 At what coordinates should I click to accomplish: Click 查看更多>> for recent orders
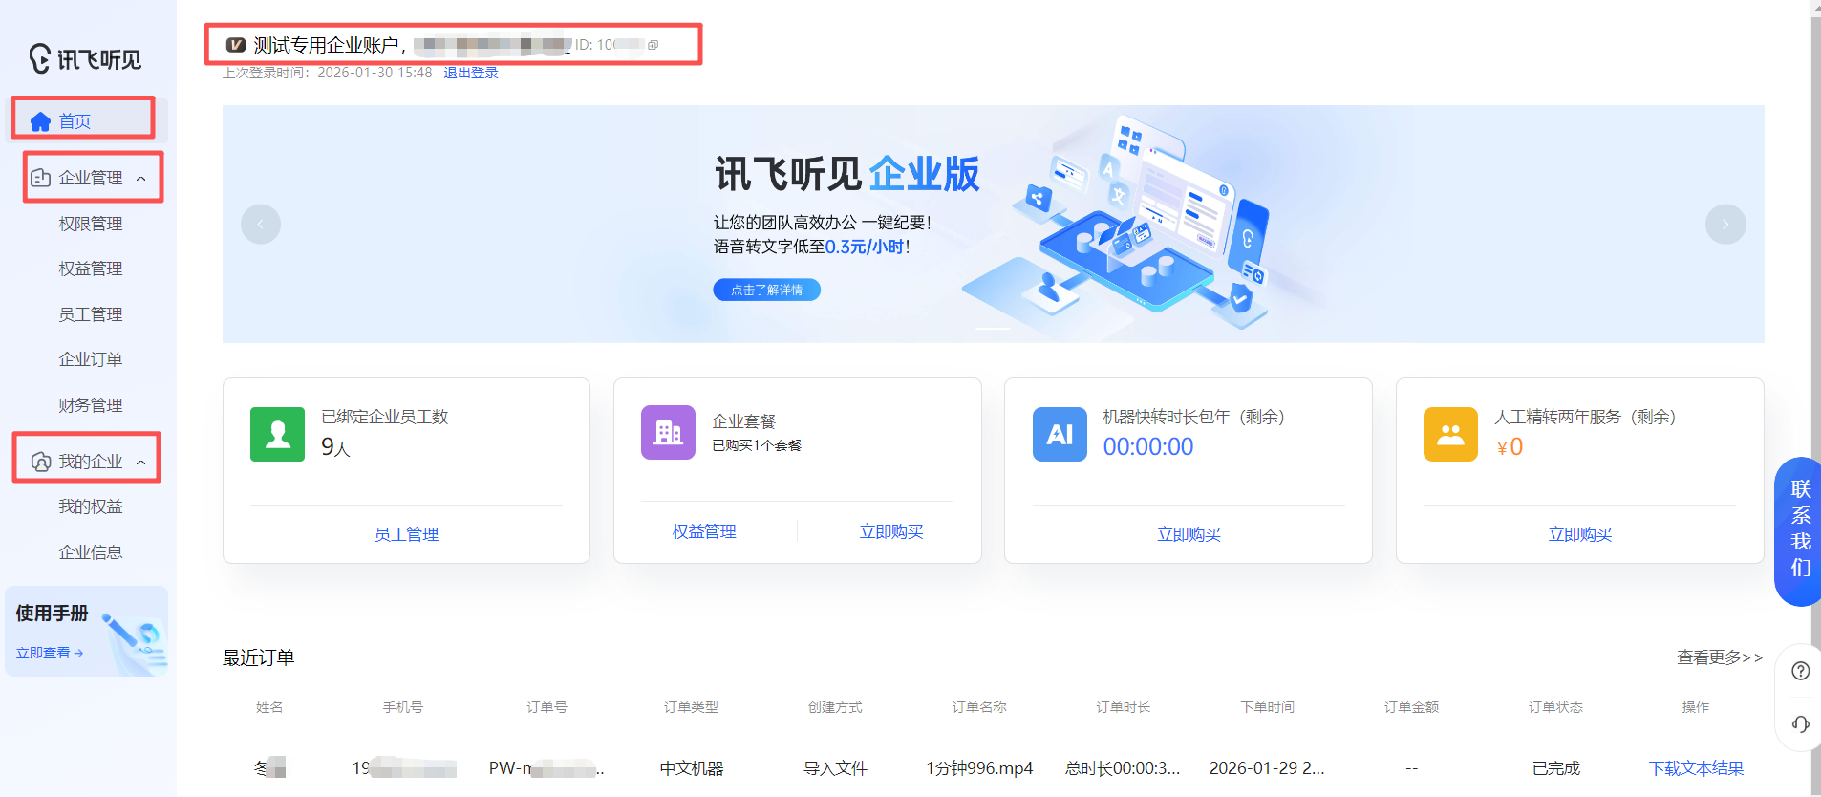pyautogui.click(x=1720, y=657)
